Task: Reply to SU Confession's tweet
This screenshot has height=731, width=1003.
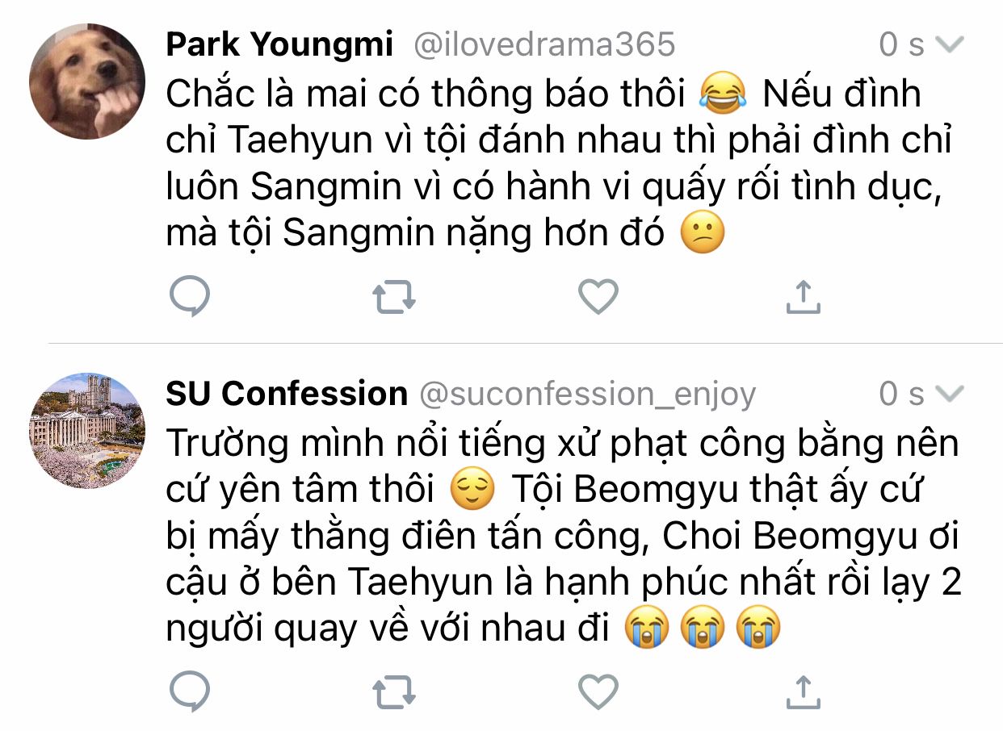Action: 191,692
